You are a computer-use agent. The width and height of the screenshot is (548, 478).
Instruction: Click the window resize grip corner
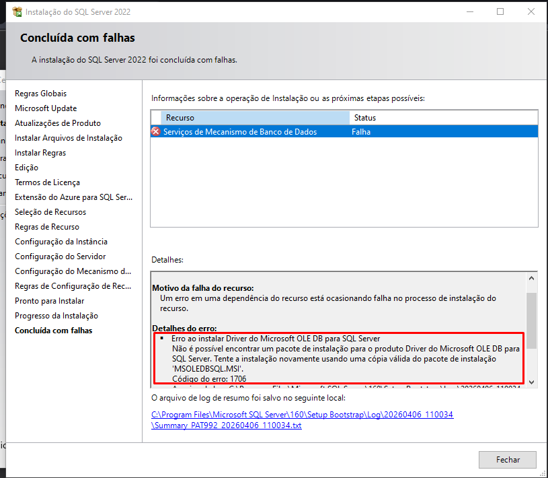(544, 474)
